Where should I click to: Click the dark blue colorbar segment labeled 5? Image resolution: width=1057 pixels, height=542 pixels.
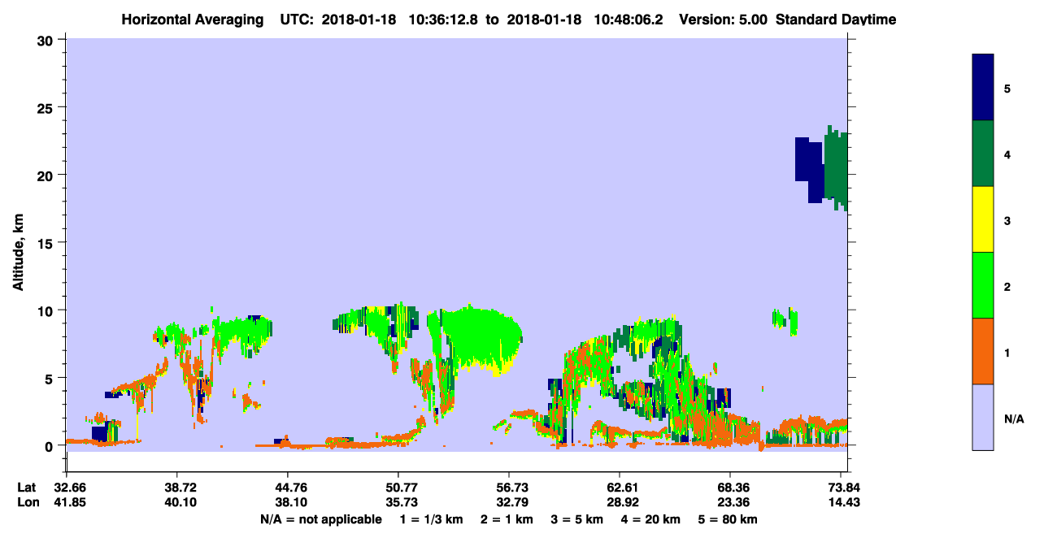coord(983,88)
